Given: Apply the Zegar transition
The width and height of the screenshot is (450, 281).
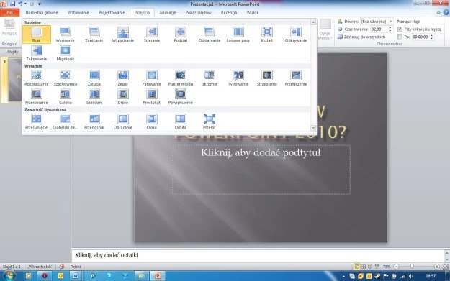Looking at the screenshot, I should tap(123, 78).
